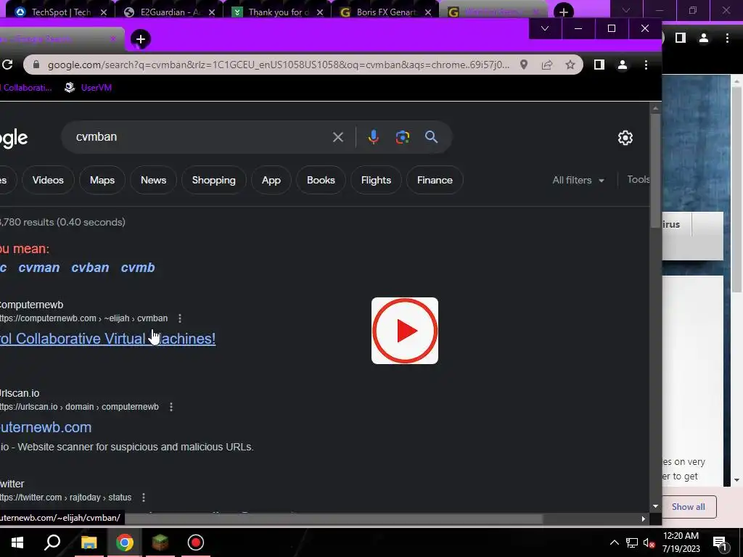743x557 pixels.
Task: Click the red play button overlay
Action: point(405,331)
